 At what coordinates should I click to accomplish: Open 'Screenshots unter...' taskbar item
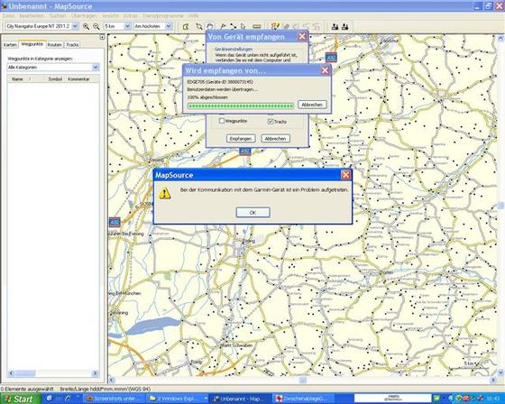(x=115, y=399)
